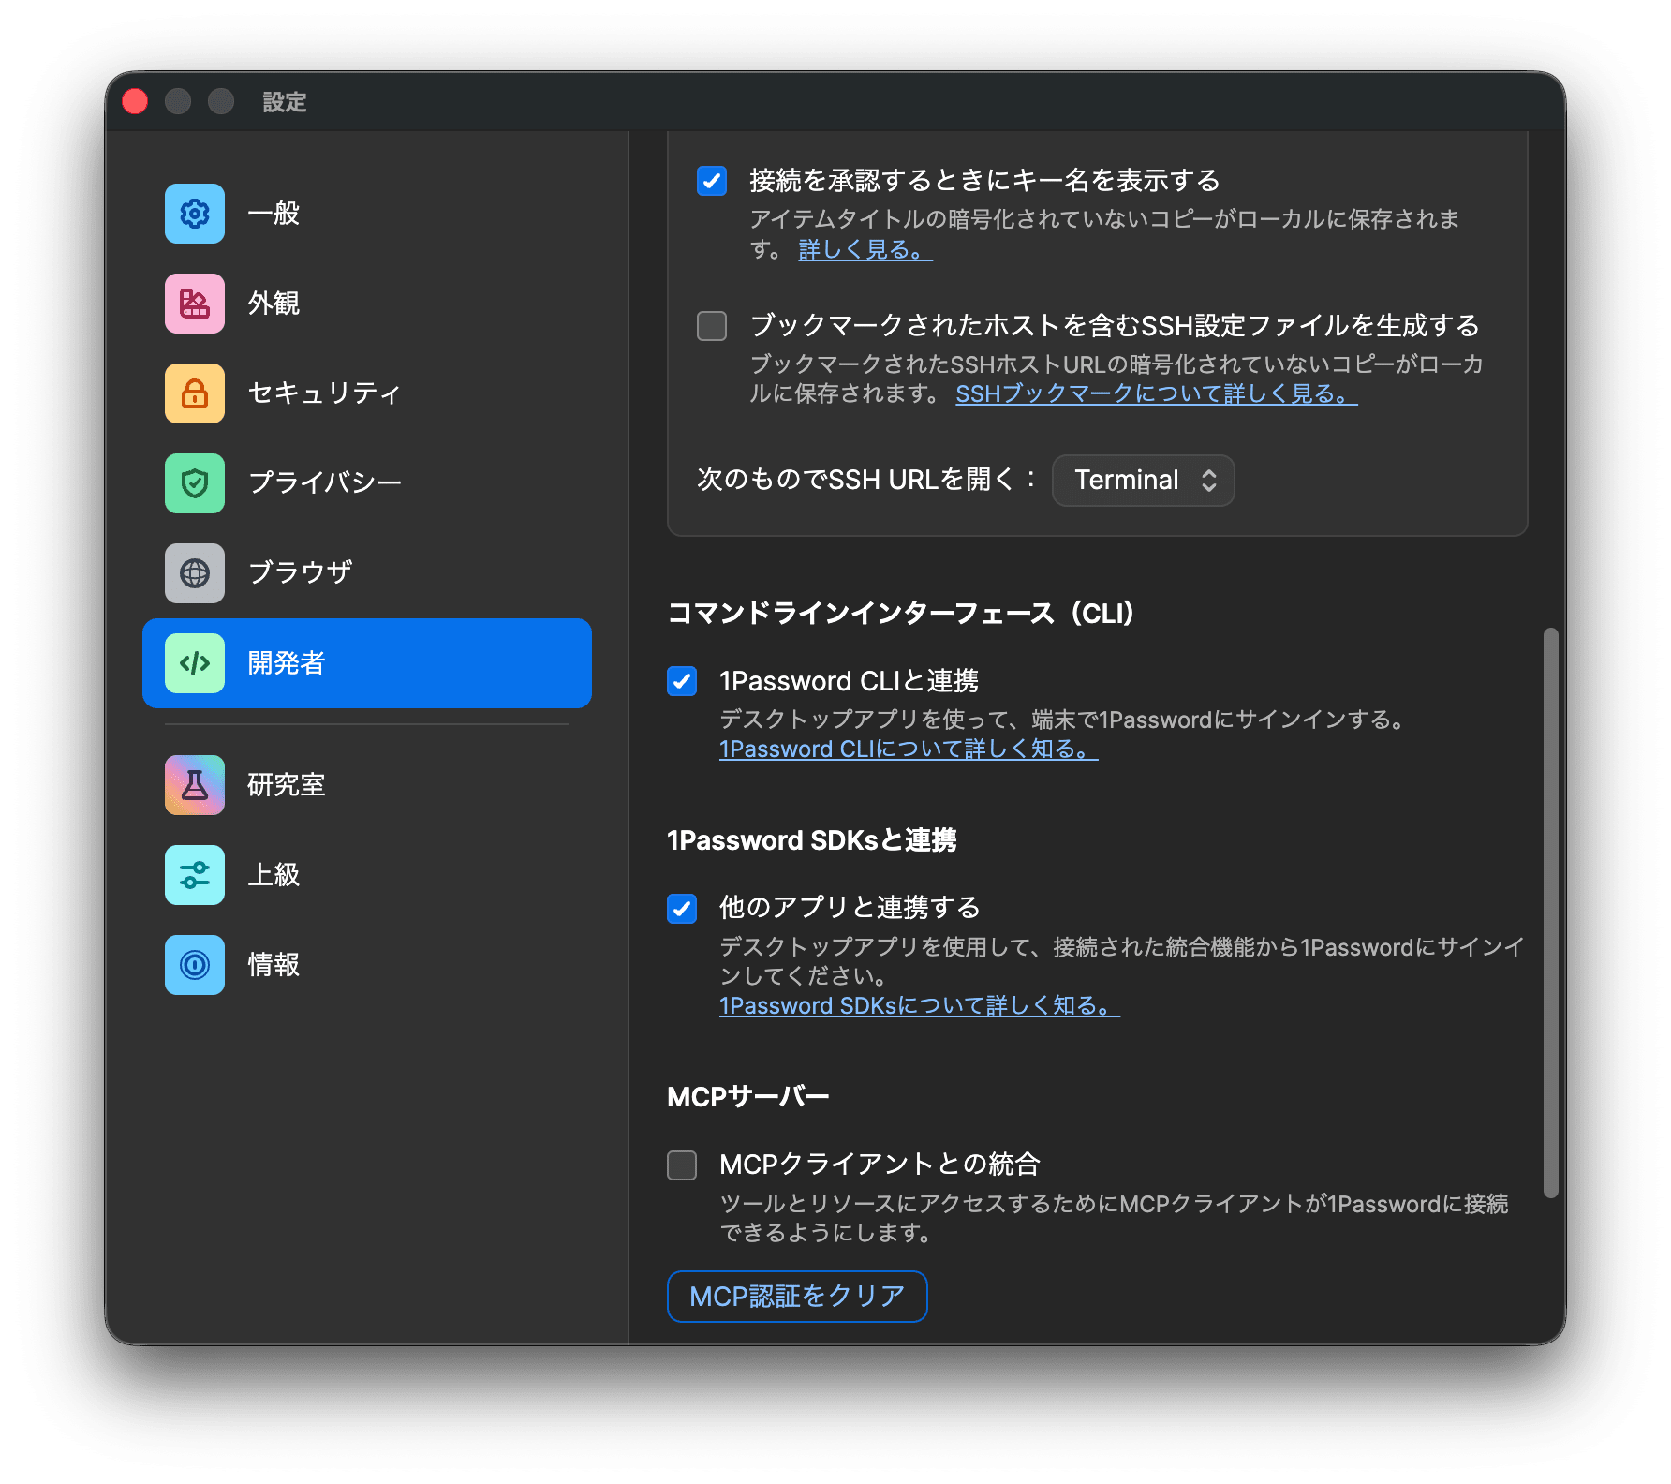This screenshot has width=1671, height=1484.
Task: Click the MCPサーバー heading
Action: pyautogui.click(x=748, y=1097)
